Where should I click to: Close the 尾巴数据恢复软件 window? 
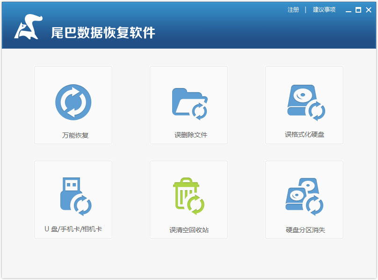pyautogui.click(x=369, y=10)
